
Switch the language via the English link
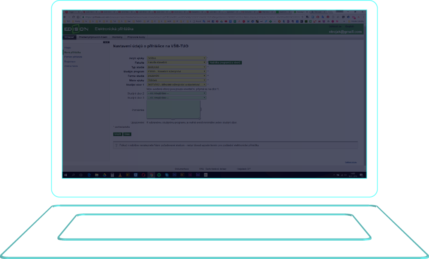coord(349,27)
